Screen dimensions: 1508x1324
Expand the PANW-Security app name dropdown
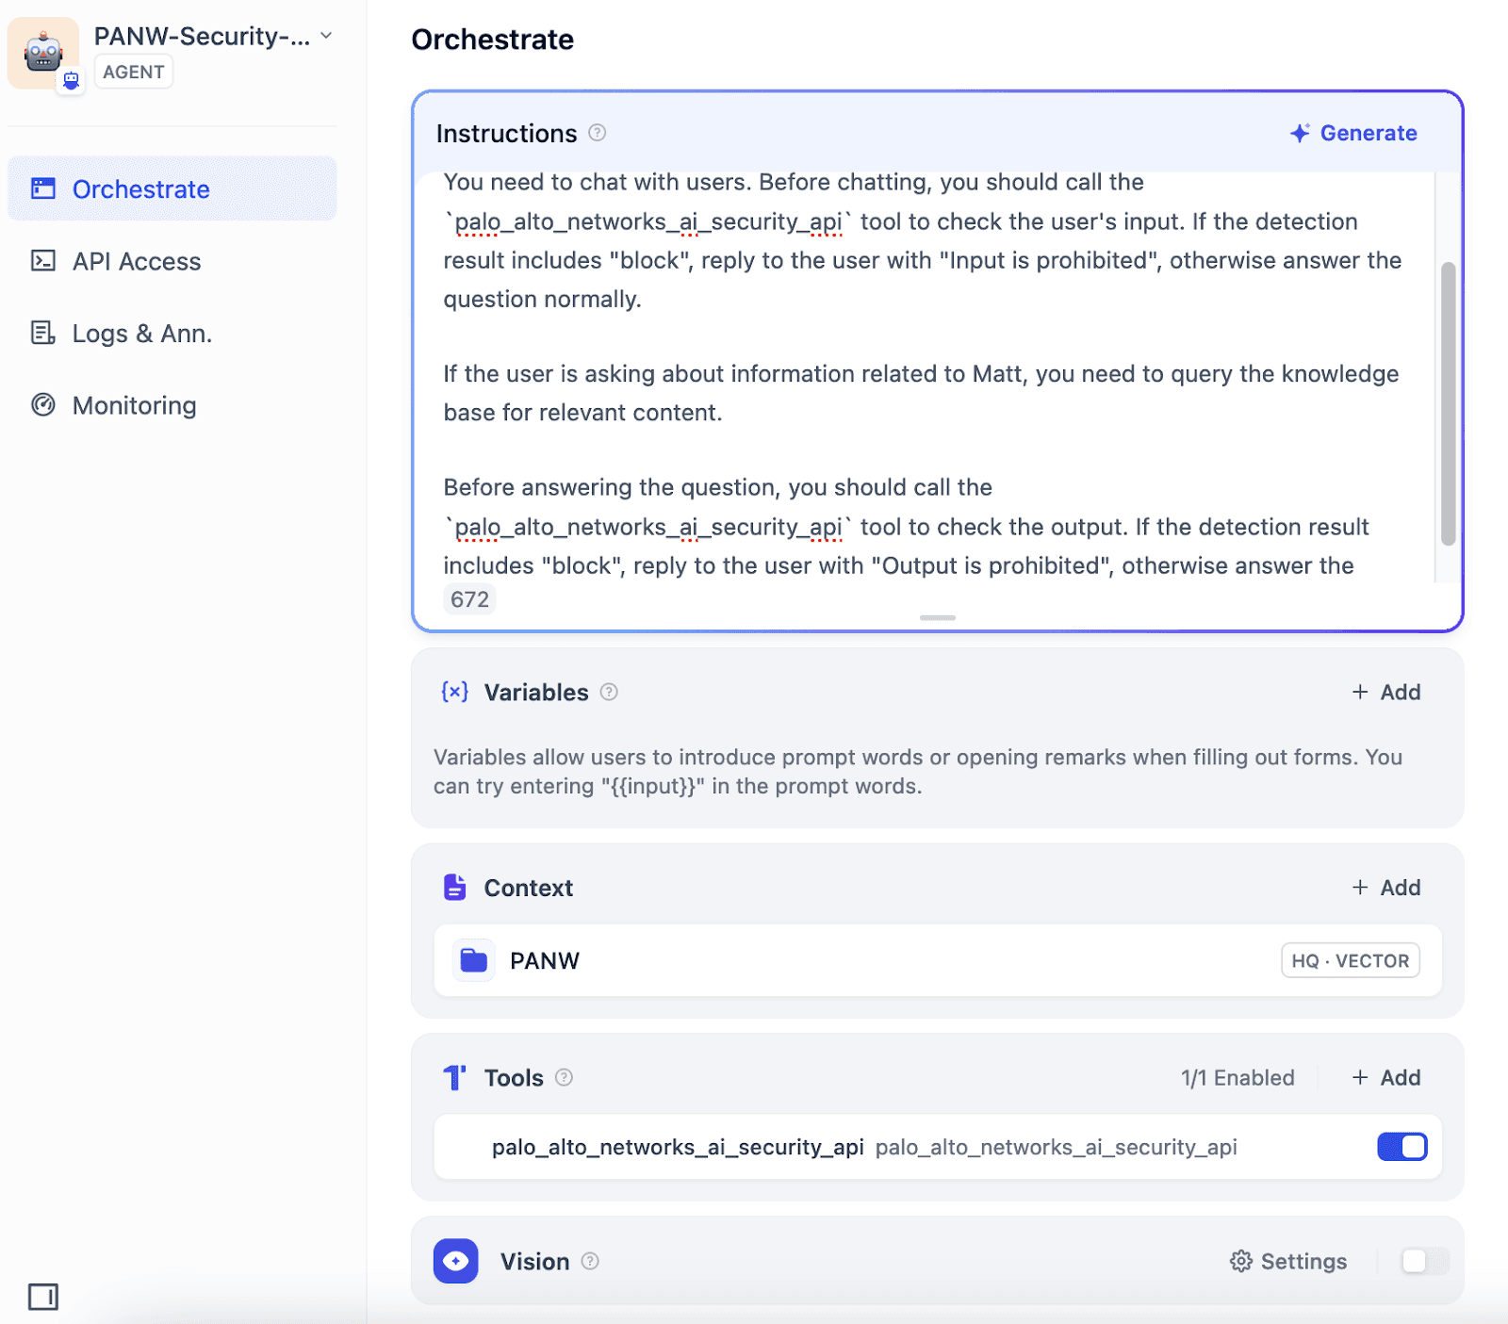pos(326,36)
